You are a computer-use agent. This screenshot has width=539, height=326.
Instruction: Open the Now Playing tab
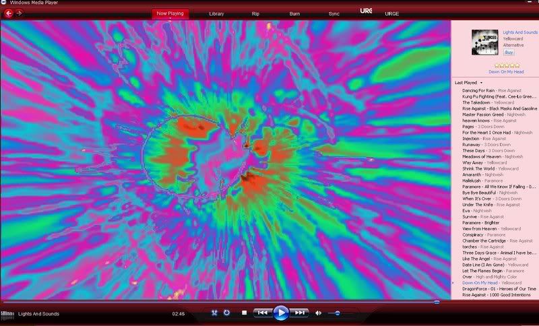click(170, 13)
